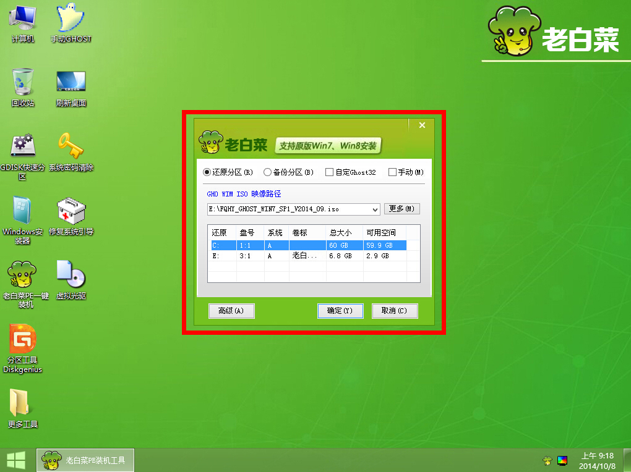This screenshot has width=631, height=472.
Task: Confirm with the 确定(Y) button
Action: coord(340,311)
